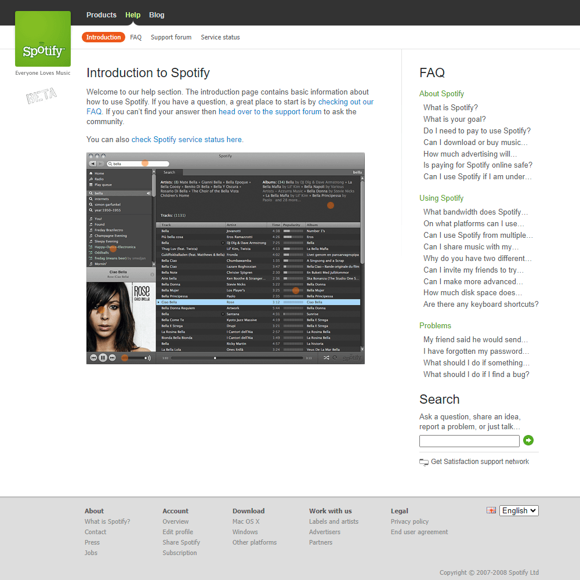Screen dimensions: 580x580
Task: Open the End user agreement link
Action: click(x=419, y=532)
